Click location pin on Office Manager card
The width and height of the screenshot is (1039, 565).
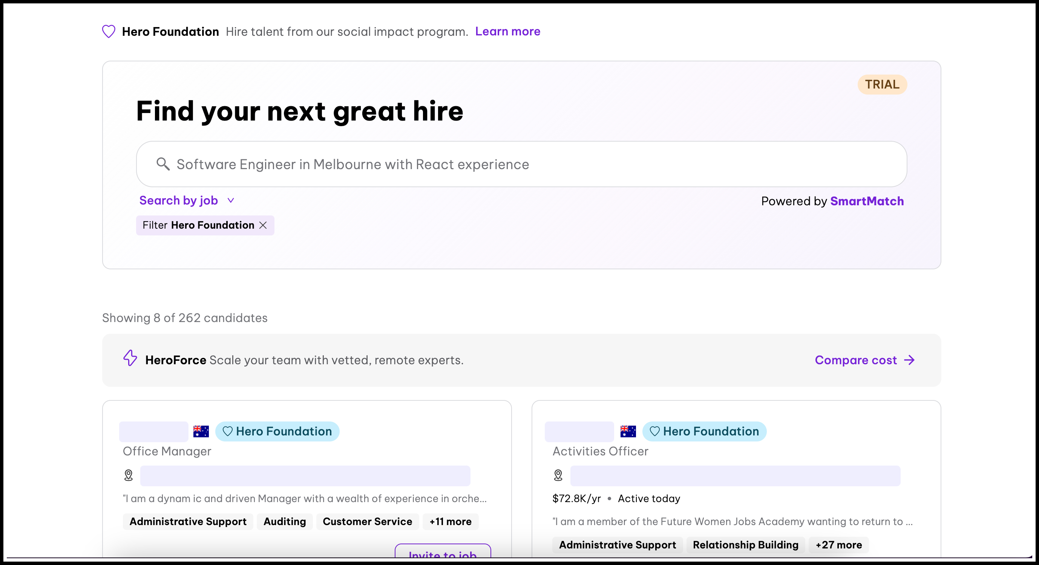(129, 475)
